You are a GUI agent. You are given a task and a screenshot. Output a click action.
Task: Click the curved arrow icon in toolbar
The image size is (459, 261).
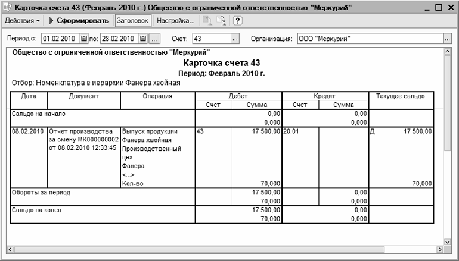click(x=223, y=20)
